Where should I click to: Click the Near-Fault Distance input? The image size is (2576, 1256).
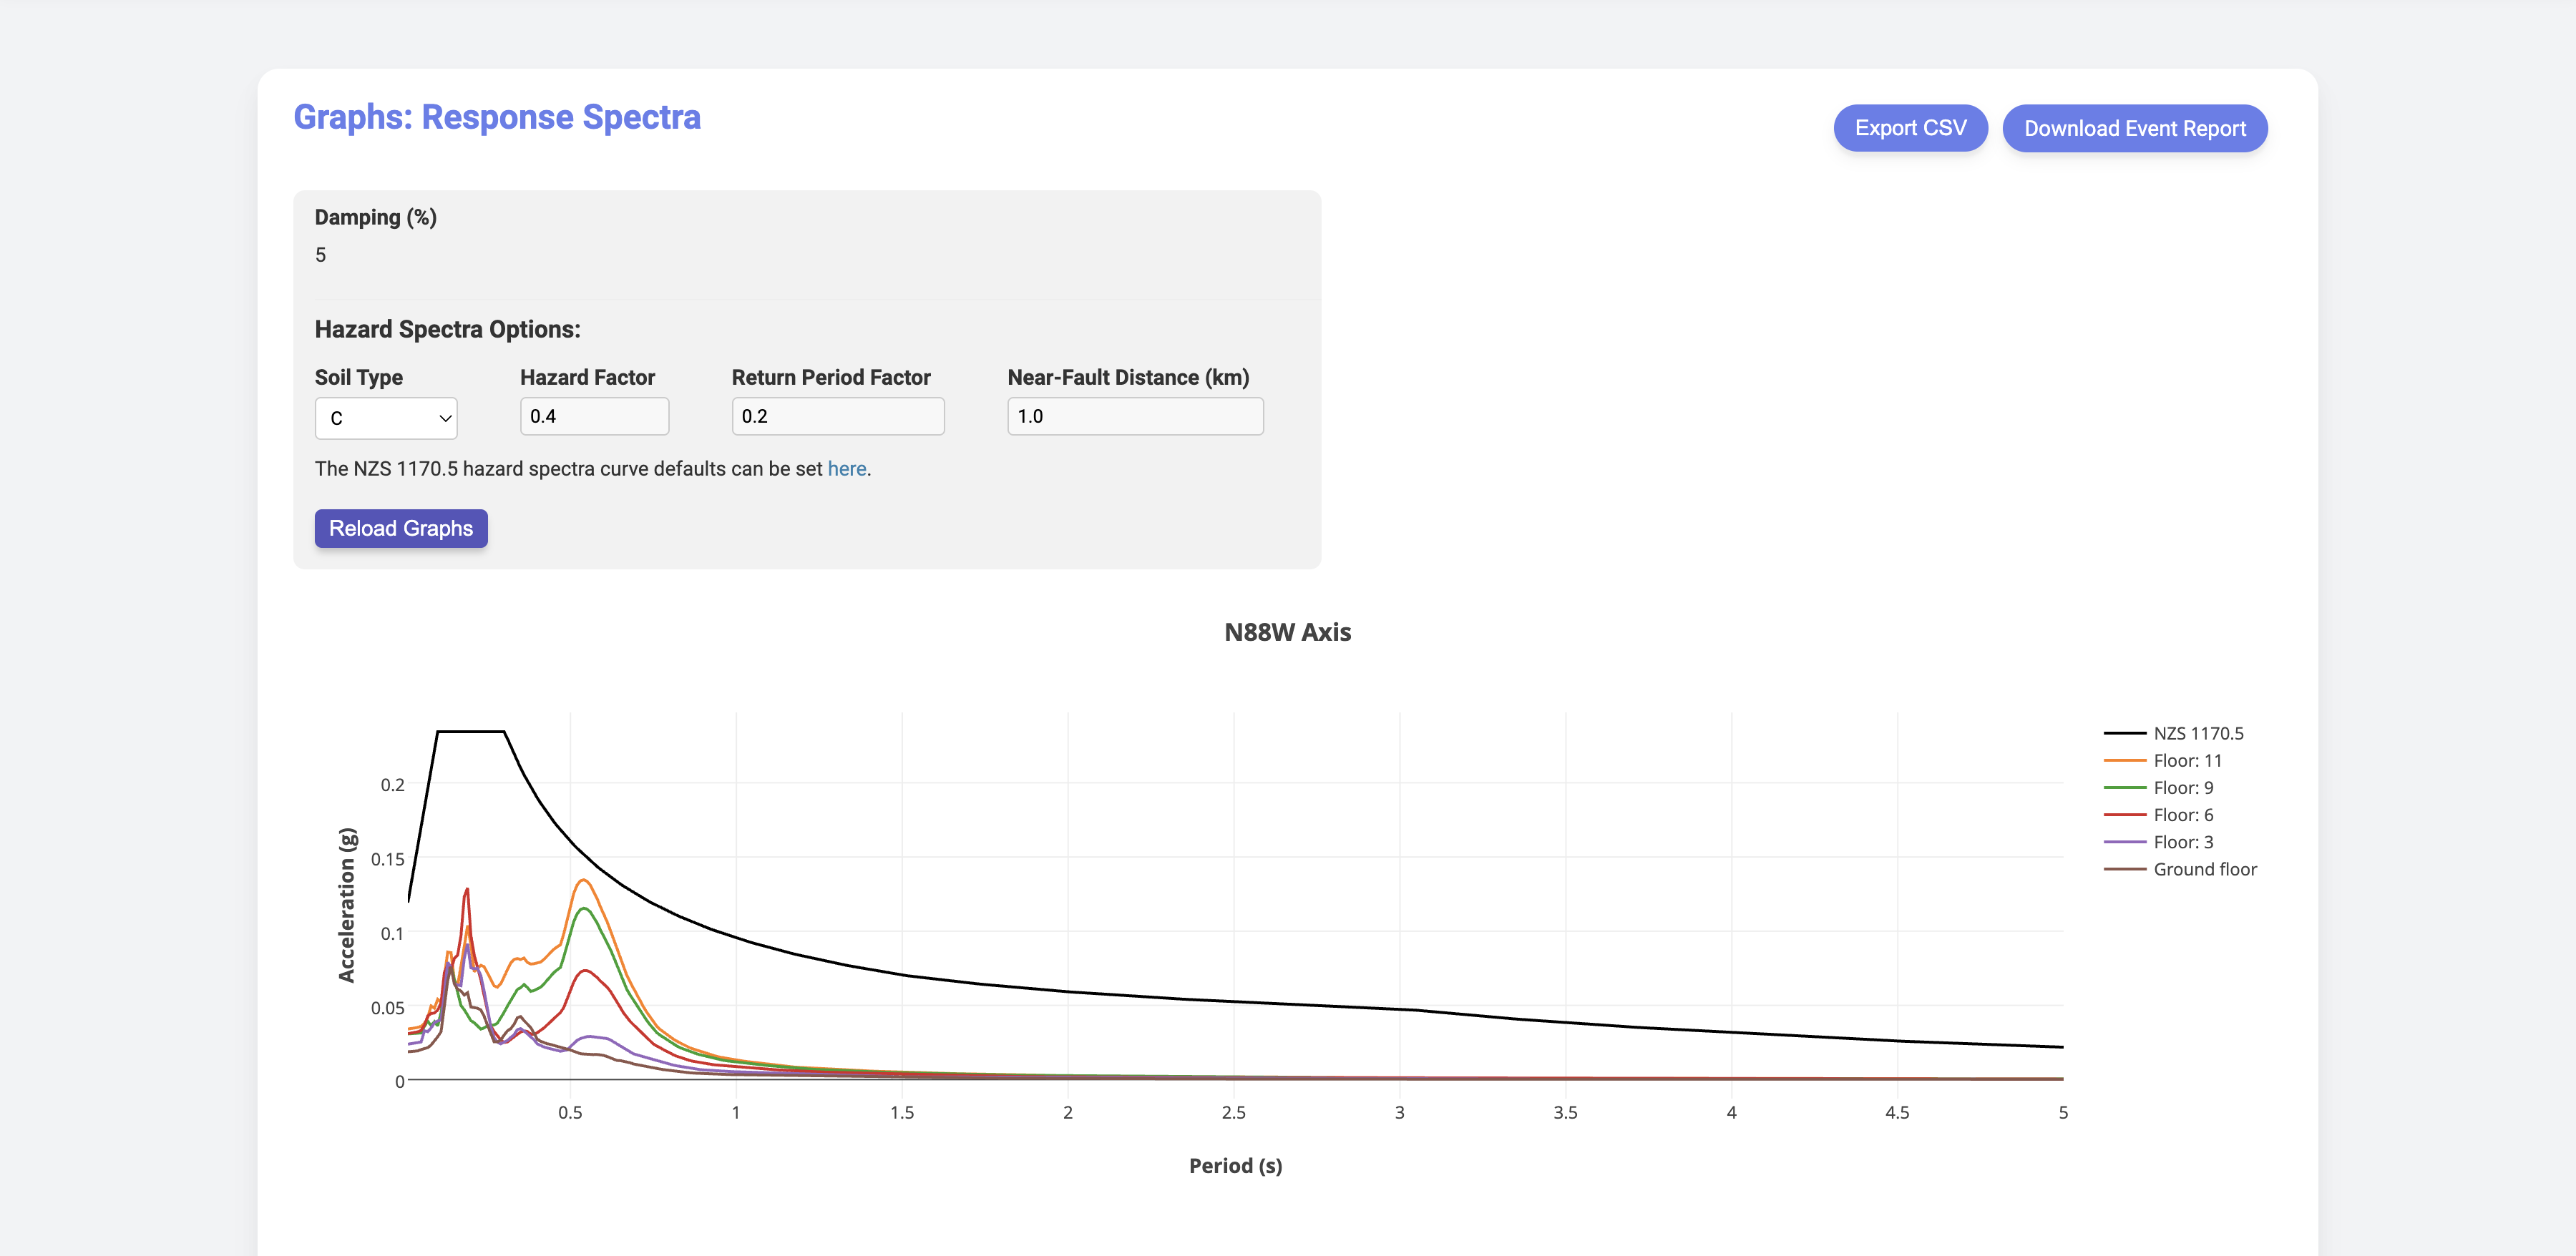coord(1135,416)
